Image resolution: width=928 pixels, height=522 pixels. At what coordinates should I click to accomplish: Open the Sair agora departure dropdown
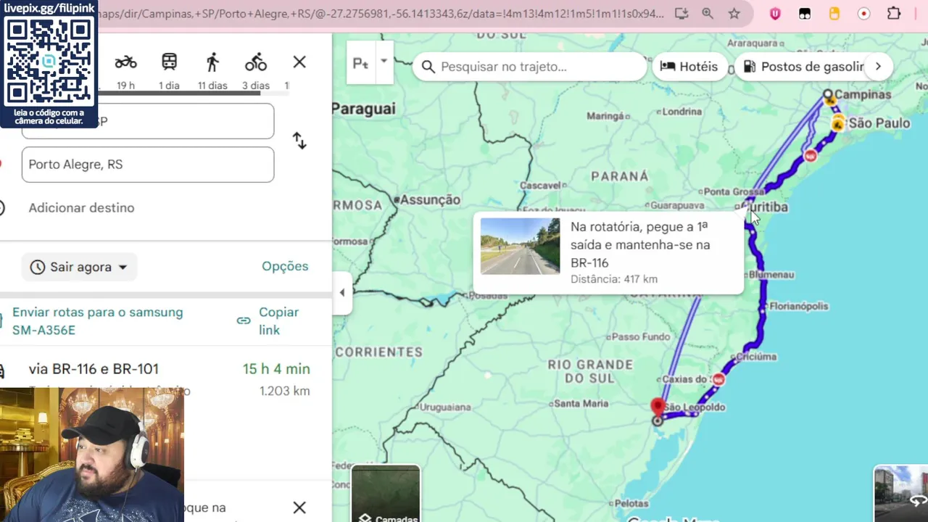[79, 267]
